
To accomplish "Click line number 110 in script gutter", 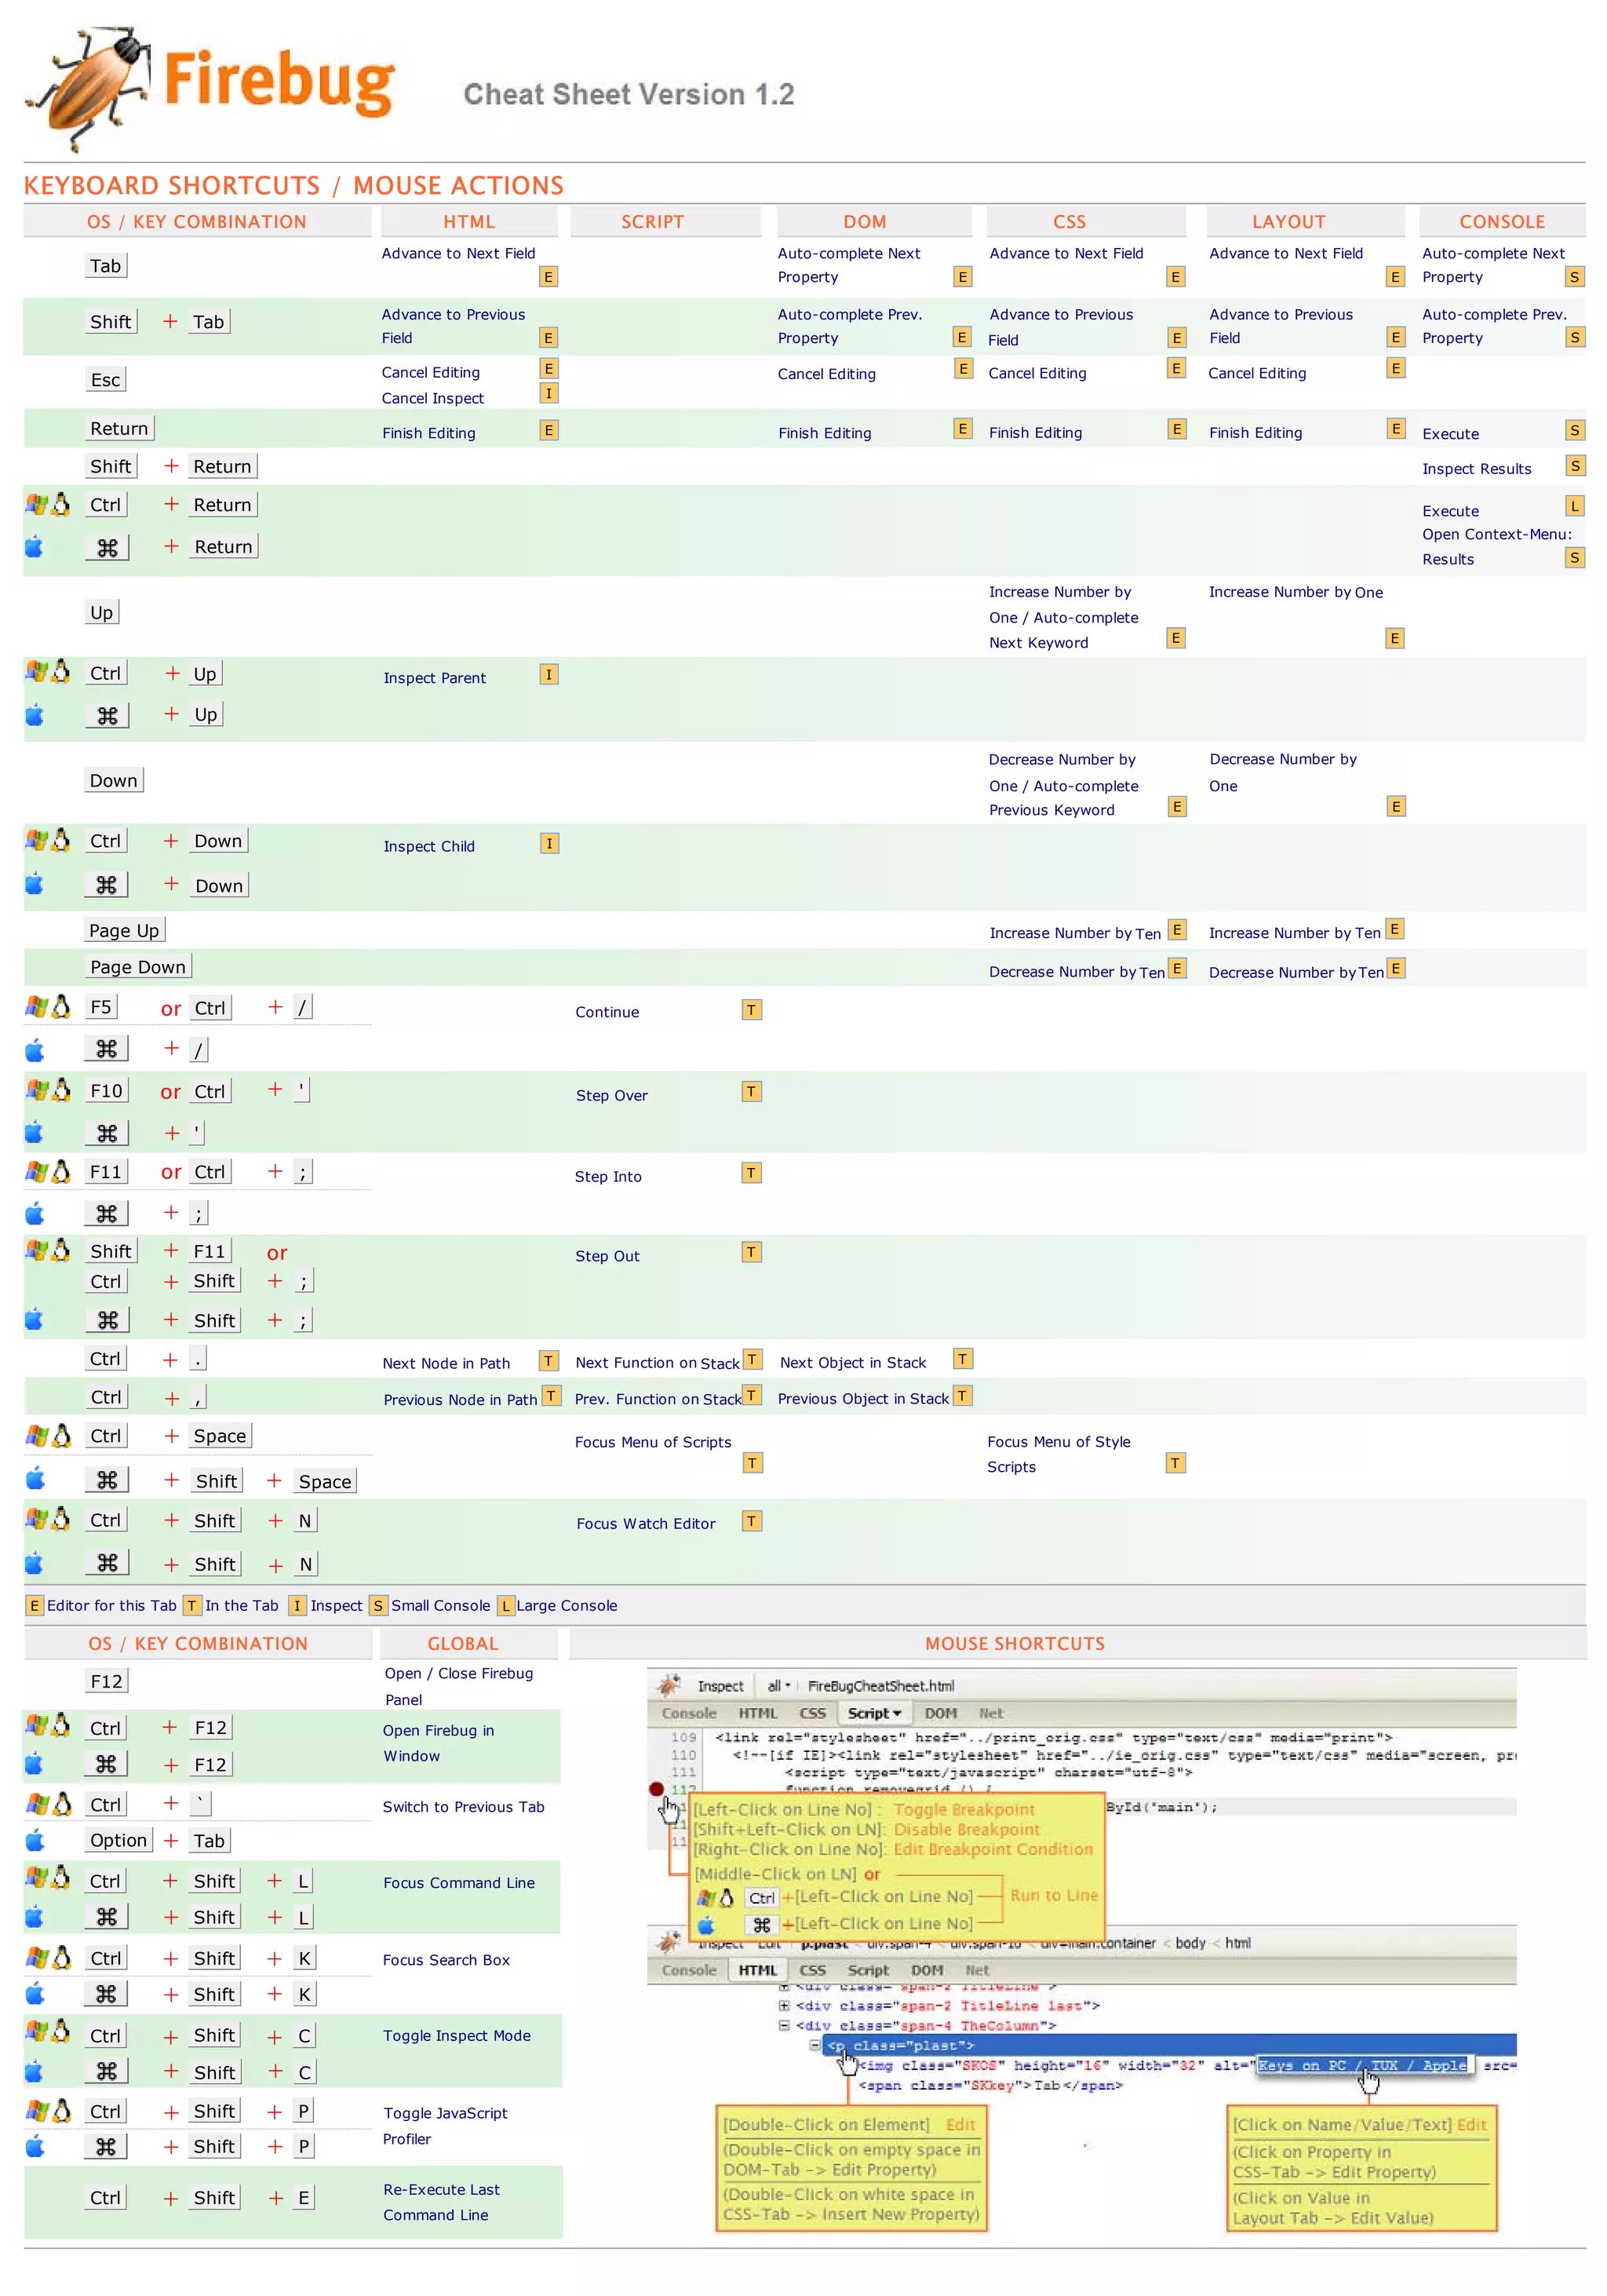I will (x=683, y=1755).
